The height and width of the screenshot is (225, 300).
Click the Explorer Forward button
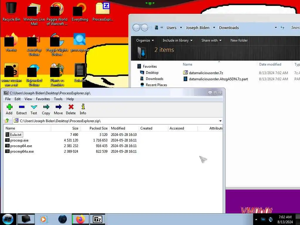click(145, 28)
